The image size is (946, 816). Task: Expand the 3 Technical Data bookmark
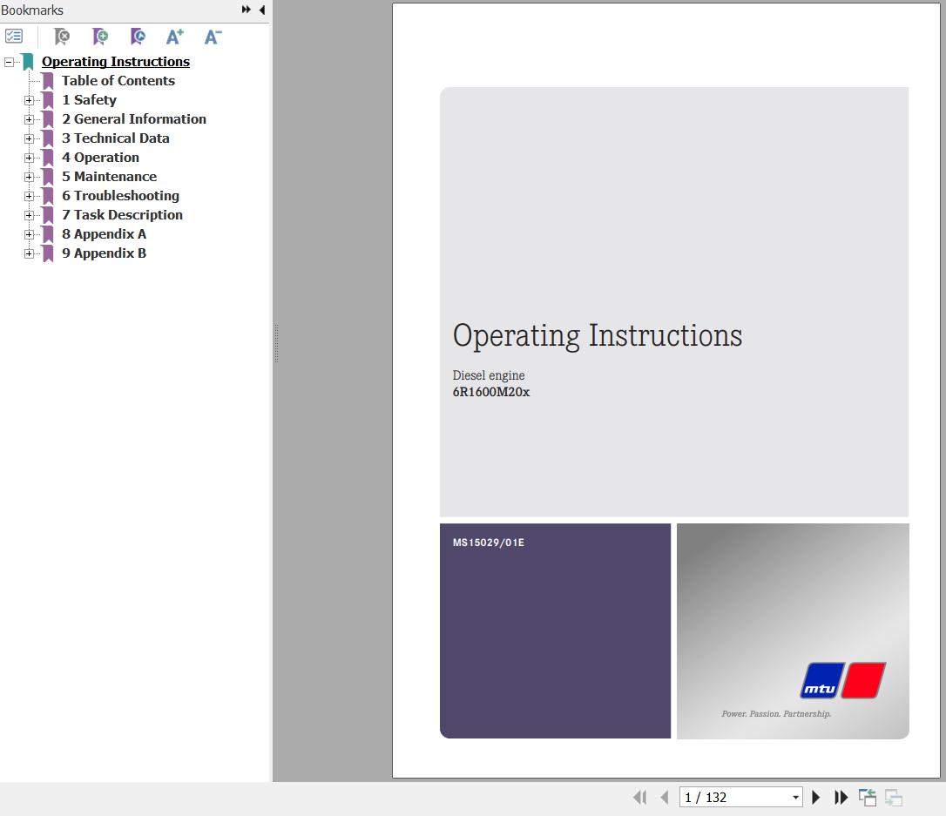[x=29, y=138]
